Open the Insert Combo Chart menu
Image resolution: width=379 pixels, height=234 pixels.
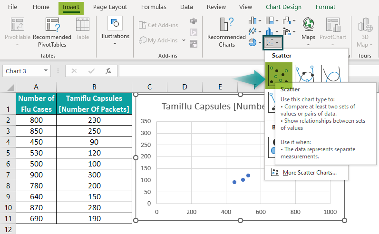(289, 31)
